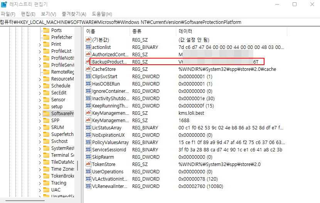This screenshot has height=203, width=320.
Task: Expand the SoftwareProtectionPlatform tree node
Action: [x=40, y=114]
